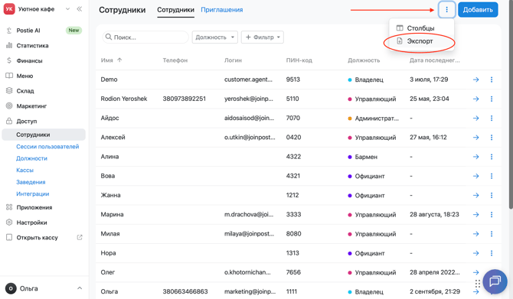Click the ПИН-код column header

299,60
